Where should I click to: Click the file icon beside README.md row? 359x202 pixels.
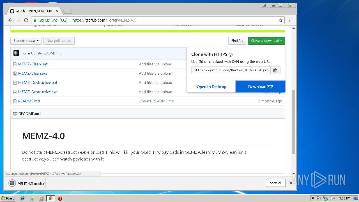(x=15, y=101)
